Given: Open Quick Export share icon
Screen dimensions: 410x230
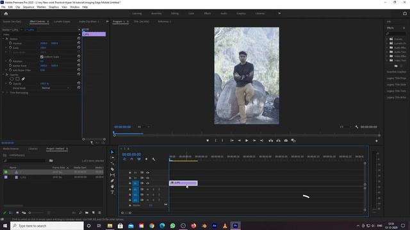Looking at the screenshot, I should (405, 13).
